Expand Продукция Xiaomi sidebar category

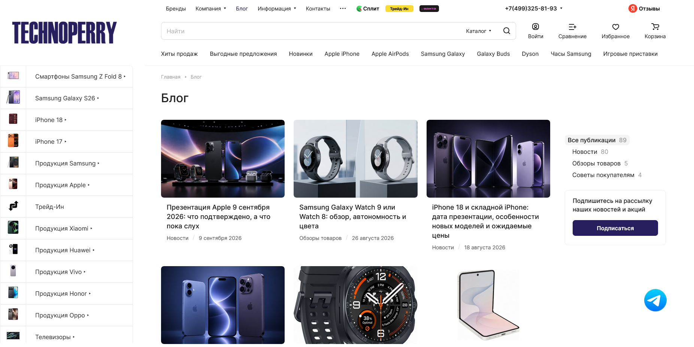64,228
